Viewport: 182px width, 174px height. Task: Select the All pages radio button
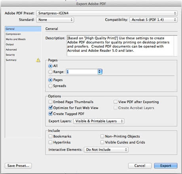[x=50, y=66]
